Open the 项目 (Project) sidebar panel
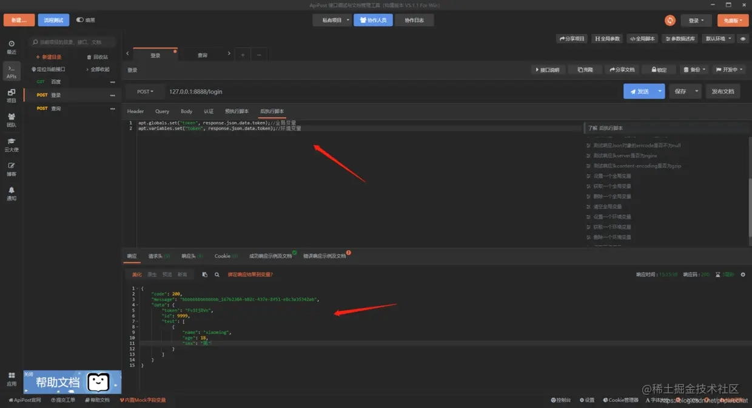This screenshot has height=408, width=752. pyautogui.click(x=12, y=95)
